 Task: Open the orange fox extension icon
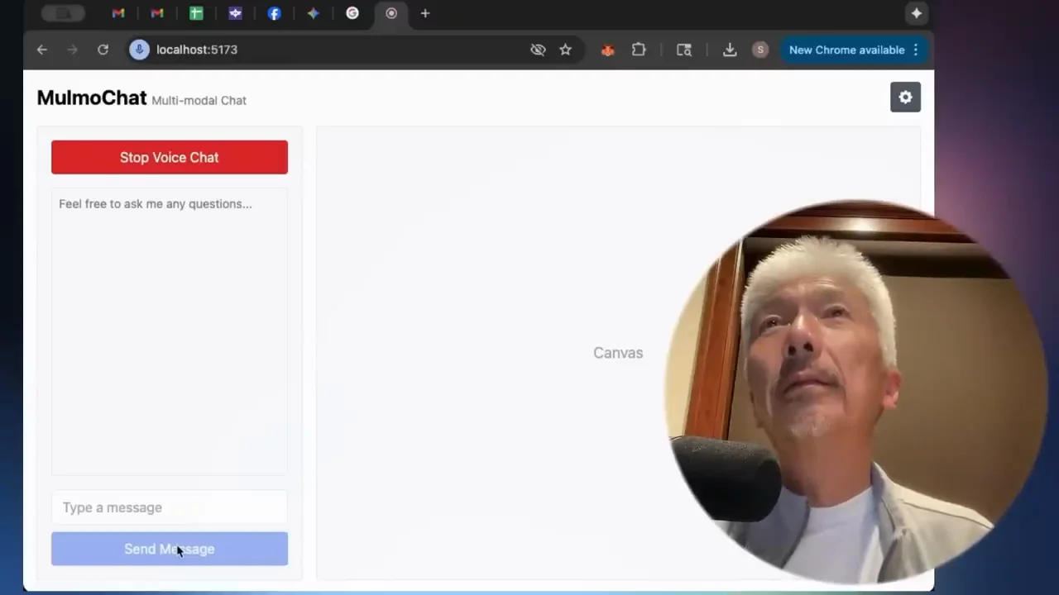tap(607, 50)
